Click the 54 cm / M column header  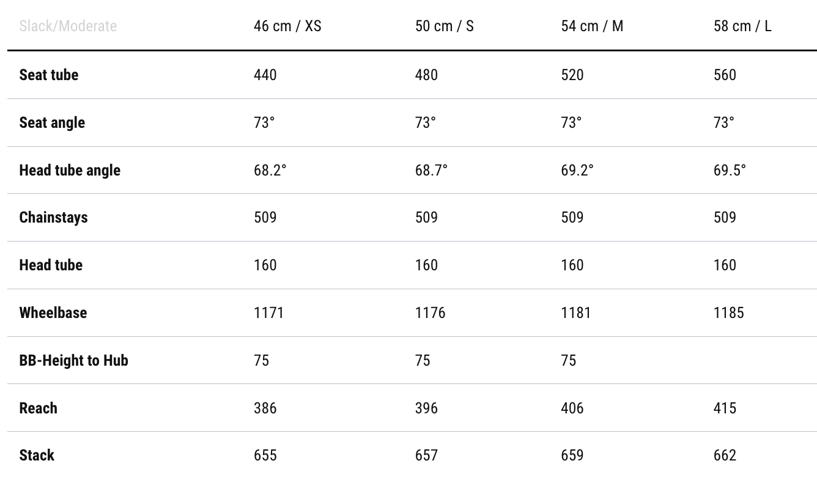point(592,26)
